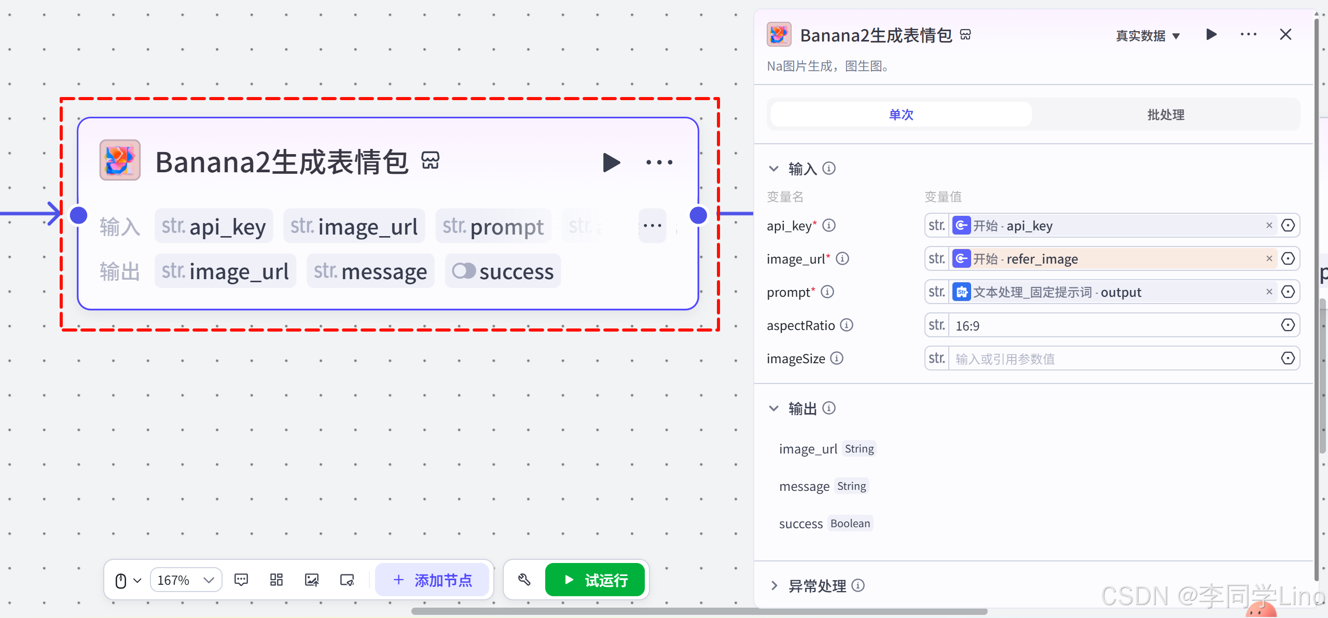Select the 单次 tab
This screenshot has height=618, width=1328.
(x=901, y=115)
